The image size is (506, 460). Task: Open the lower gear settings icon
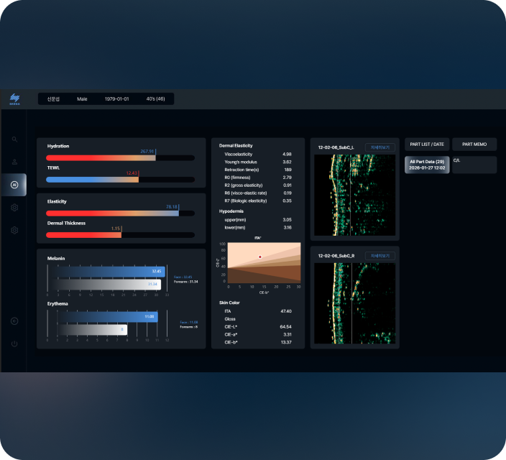click(14, 231)
